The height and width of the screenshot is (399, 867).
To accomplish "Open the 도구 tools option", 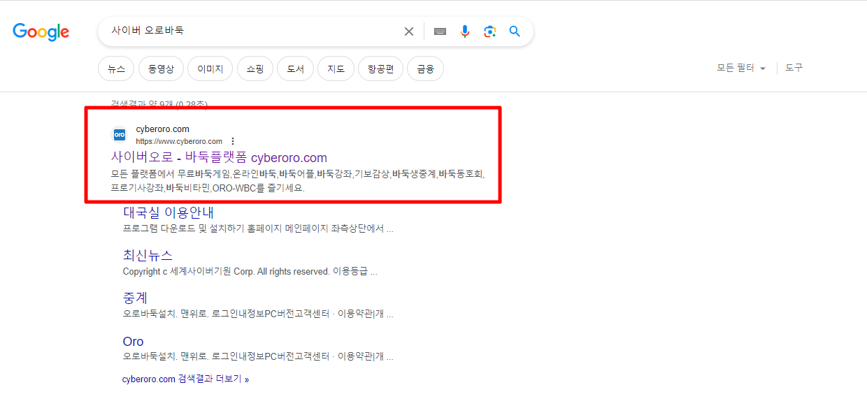I will coord(794,68).
